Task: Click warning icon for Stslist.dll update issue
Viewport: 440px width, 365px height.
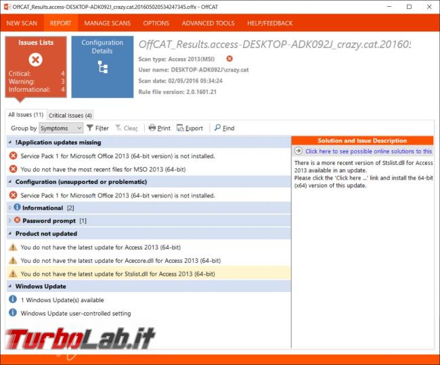Action: [x=13, y=273]
